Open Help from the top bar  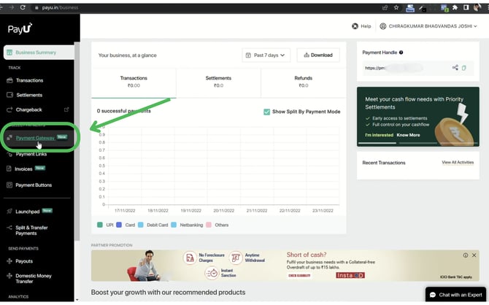click(x=361, y=26)
